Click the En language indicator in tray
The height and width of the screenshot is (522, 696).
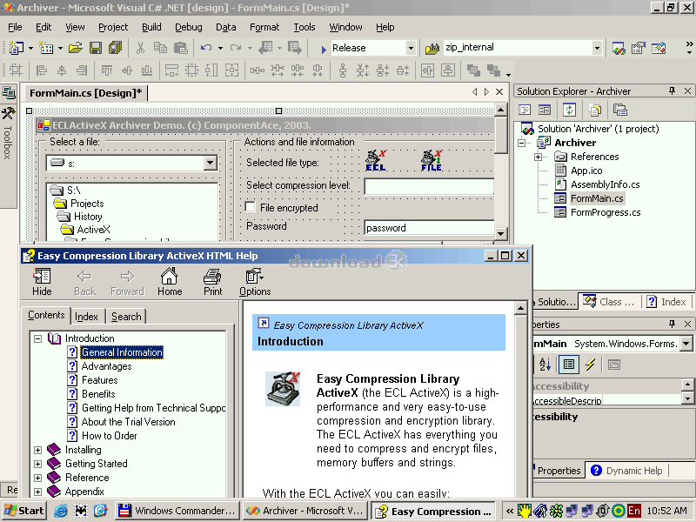coord(634,511)
